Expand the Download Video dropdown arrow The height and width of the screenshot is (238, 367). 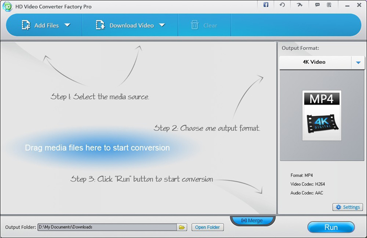click(x=162, y=25)
